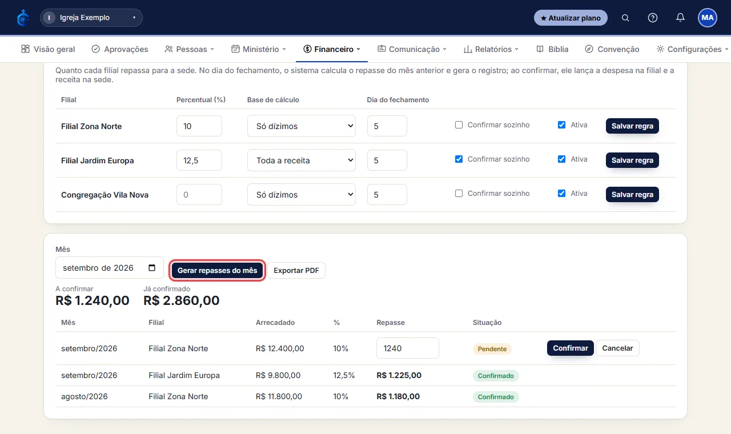Click Gerar repasses do mês button
The width and height of the screenshot is (731, 434).
[x=218, y=270]
